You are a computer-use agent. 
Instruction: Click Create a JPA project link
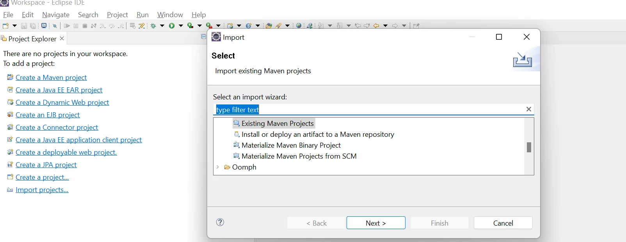[46, 165]
